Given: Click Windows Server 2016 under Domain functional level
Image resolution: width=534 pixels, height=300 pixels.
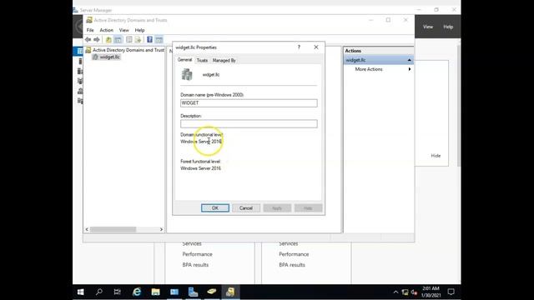Looking at the screenshot, I should tap(201, 142).
